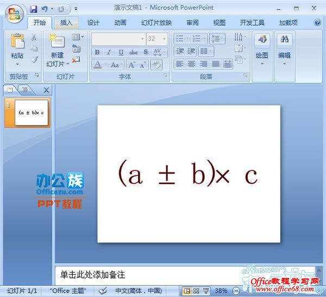Increase font size with larger A icon
The height and width of the screenshot is (297, 326).
pyautogui.click(x=132, y=65)
